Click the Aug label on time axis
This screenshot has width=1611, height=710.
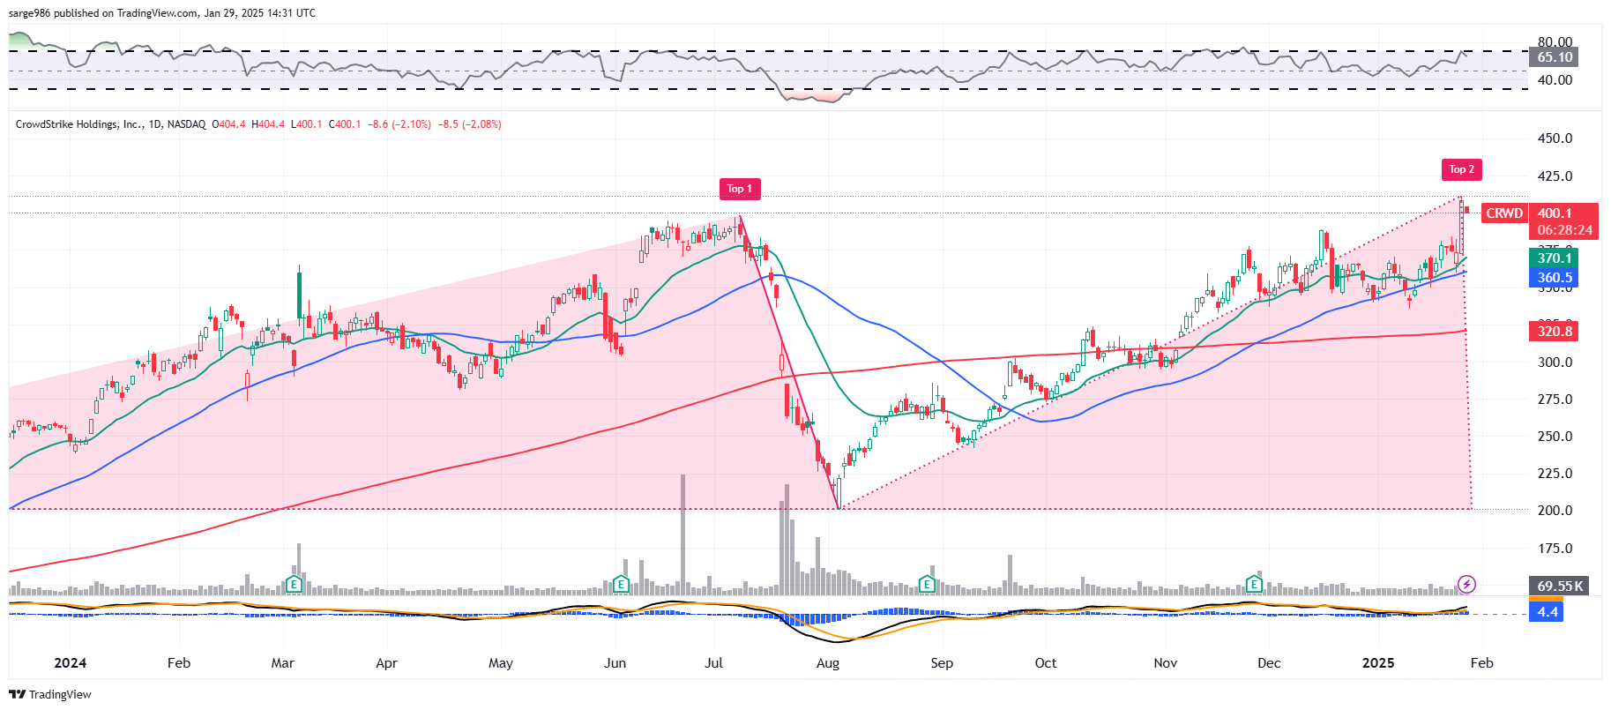click(x=827, y=663)
